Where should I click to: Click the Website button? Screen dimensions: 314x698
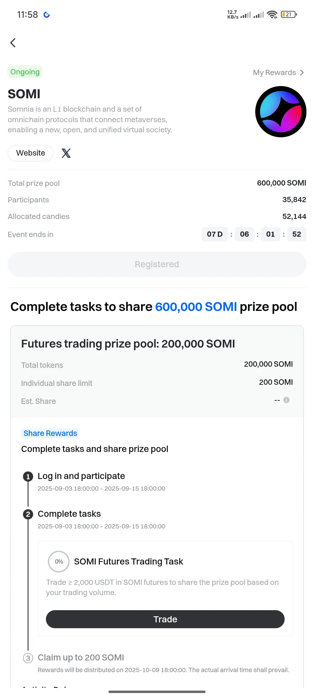(31, 153)
